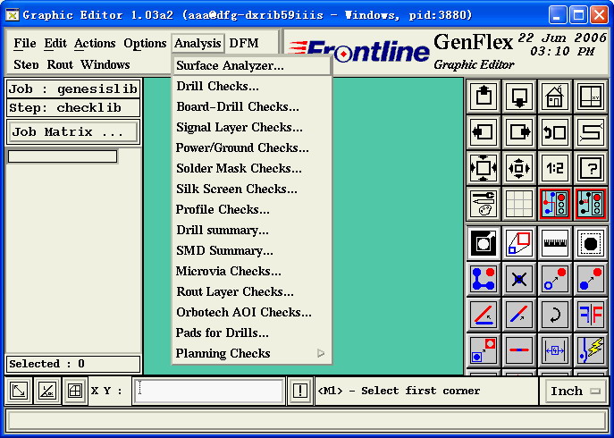Click the empty field below Job Matrix
Image resolution: width=614 pixels, height=438 pixels.
63,156
